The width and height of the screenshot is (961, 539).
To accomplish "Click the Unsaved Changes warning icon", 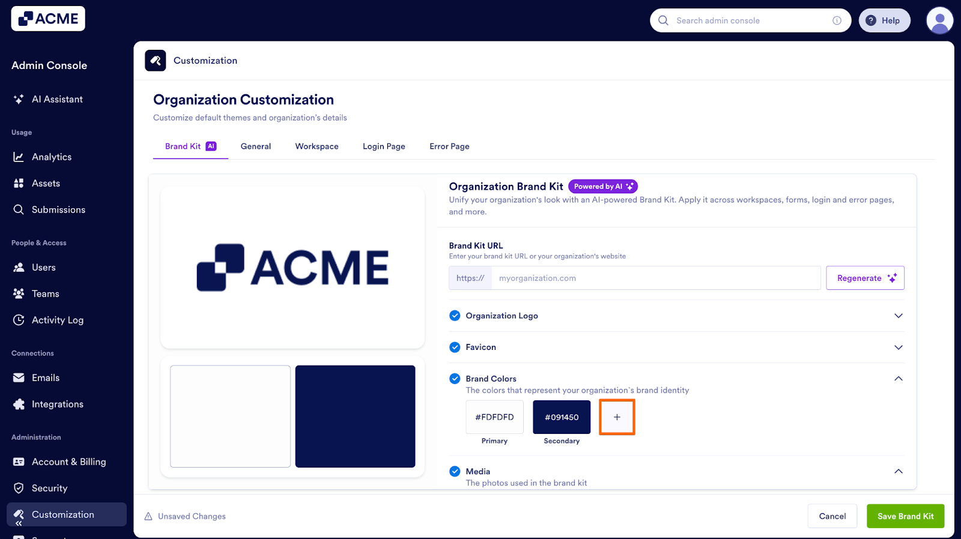I will pos(148,516).
